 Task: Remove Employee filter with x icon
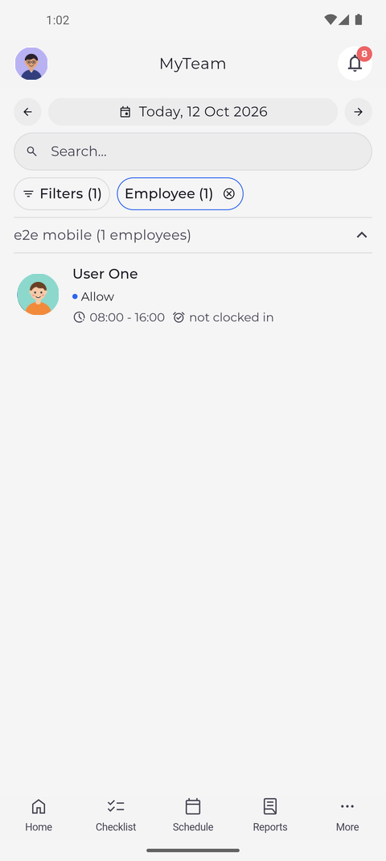tap(228, 194)
